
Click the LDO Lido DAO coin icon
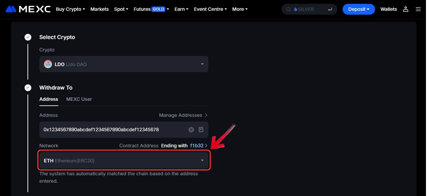pos(48,64)
